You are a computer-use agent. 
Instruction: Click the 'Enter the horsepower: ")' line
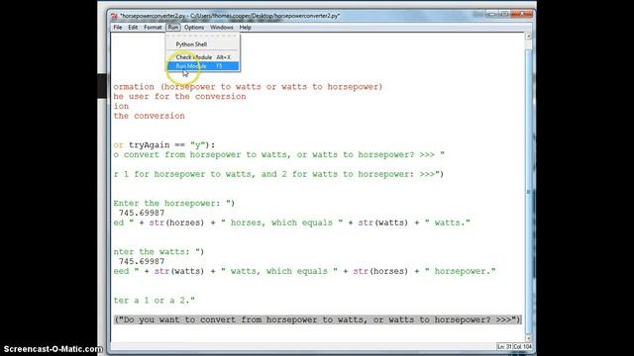(x=174, y=204)
